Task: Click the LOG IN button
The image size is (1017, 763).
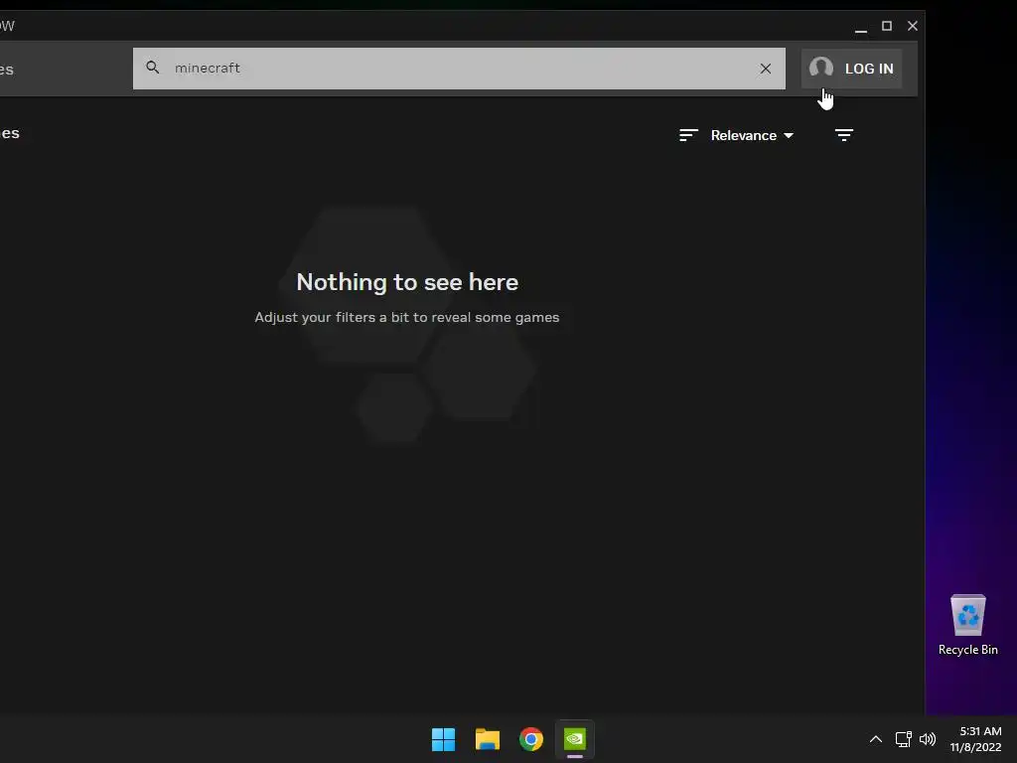Action: [x=851, y=69]
